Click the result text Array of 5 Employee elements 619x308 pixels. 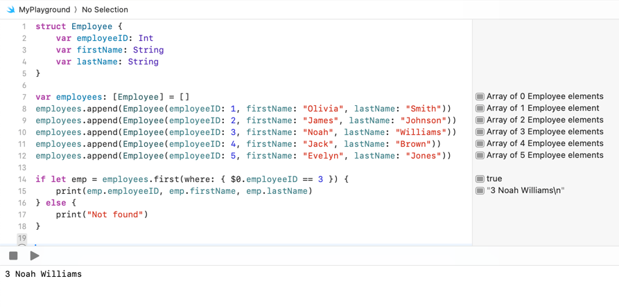(545, 155)
